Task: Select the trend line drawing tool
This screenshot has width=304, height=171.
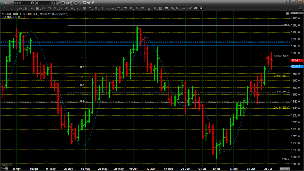Action: (3, 8)
